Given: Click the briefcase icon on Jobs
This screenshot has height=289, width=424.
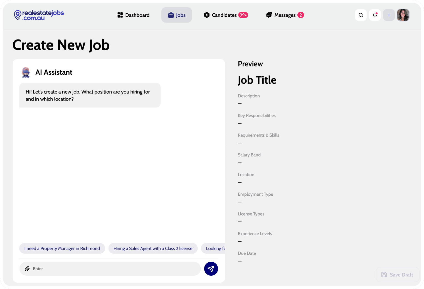Looking at the screenshot, I should [171, 15].
